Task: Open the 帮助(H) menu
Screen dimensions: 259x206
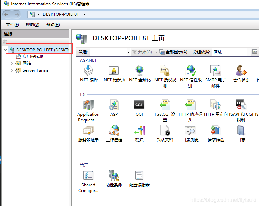Action: click(x=53, y=25)
